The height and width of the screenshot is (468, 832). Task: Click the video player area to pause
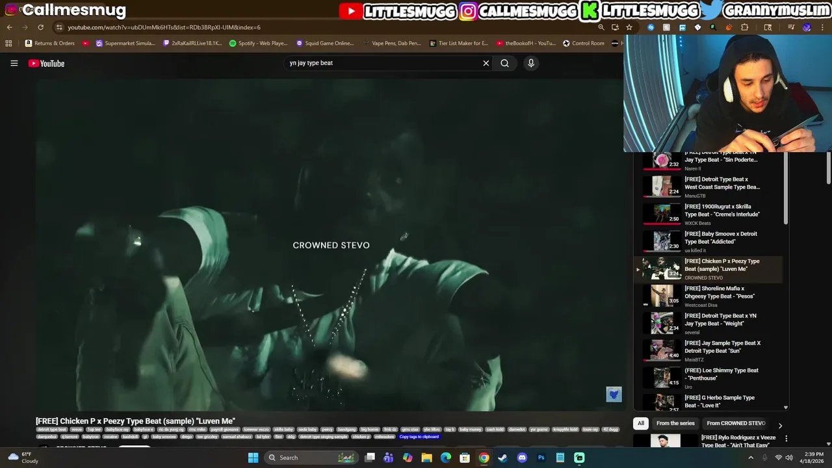click(x=328, y=245)
